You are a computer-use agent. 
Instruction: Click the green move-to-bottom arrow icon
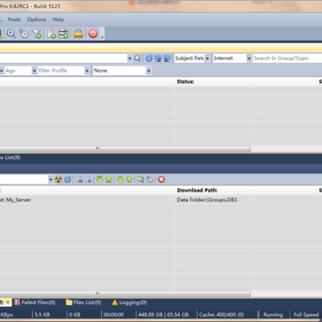109,180
